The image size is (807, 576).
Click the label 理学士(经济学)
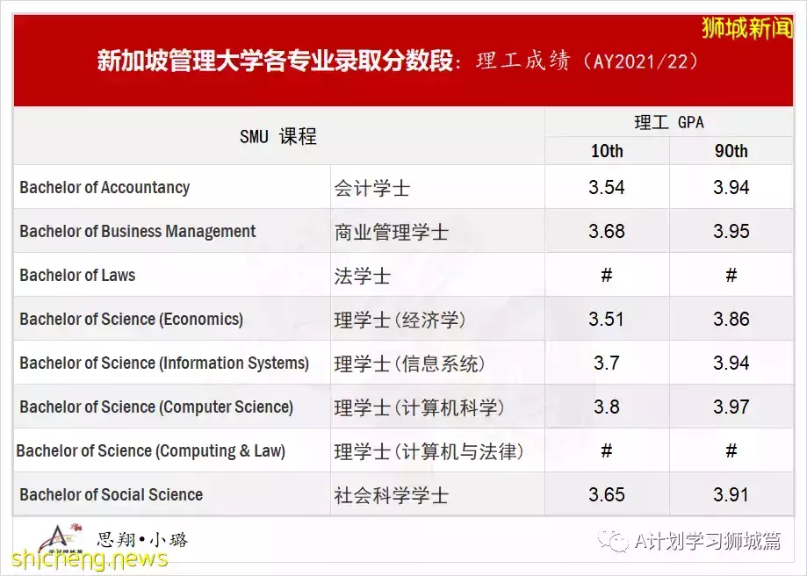(x=400, y=320)
